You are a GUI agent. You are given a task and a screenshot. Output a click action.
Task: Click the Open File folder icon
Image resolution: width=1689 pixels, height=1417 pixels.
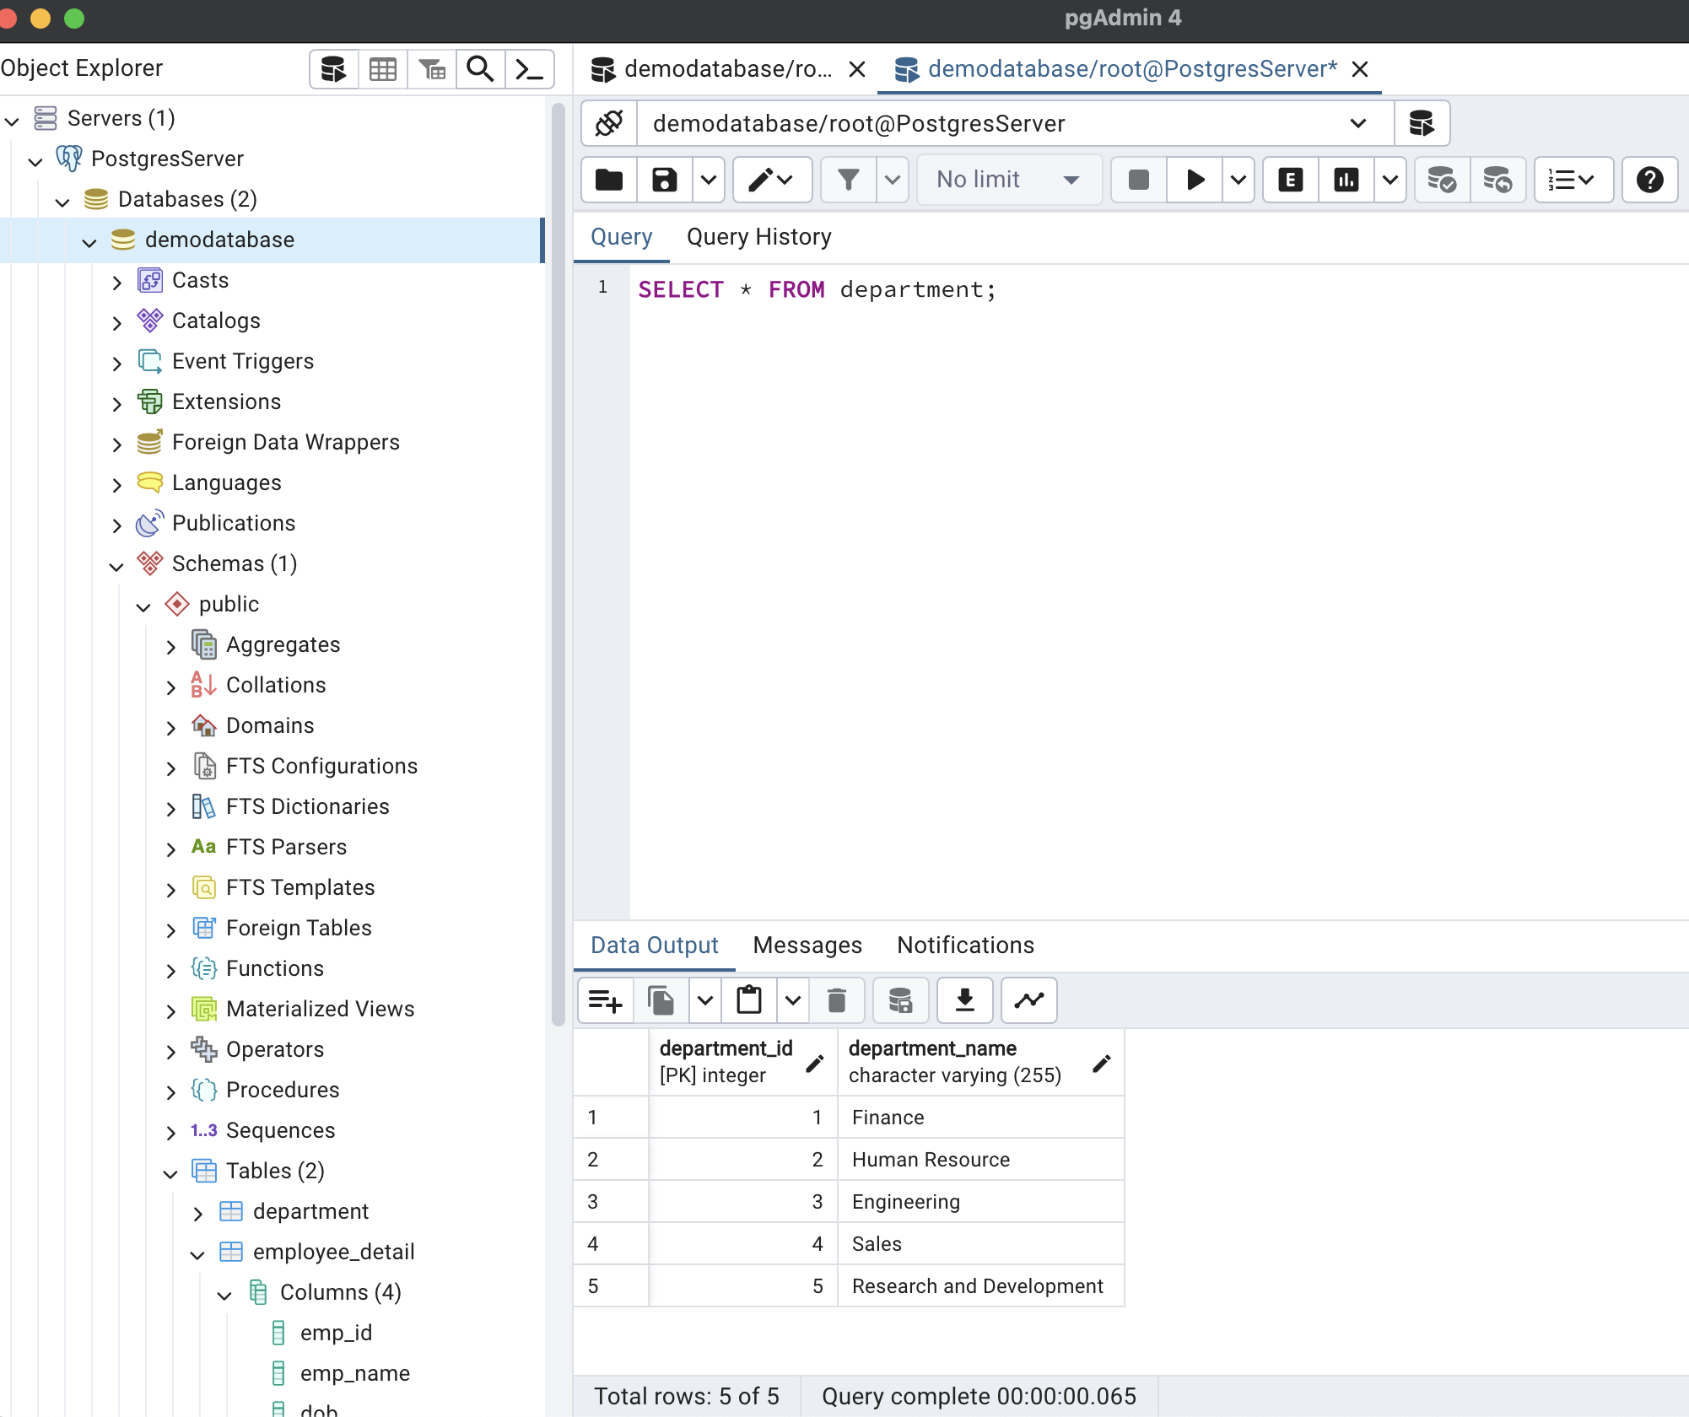click(x=609, y=180)
